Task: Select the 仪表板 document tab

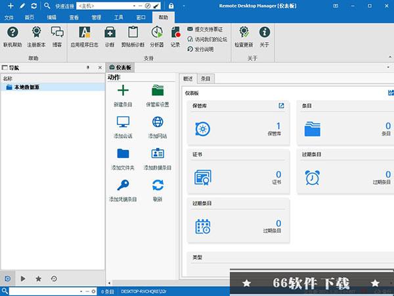Action: (x=120, y=68)
